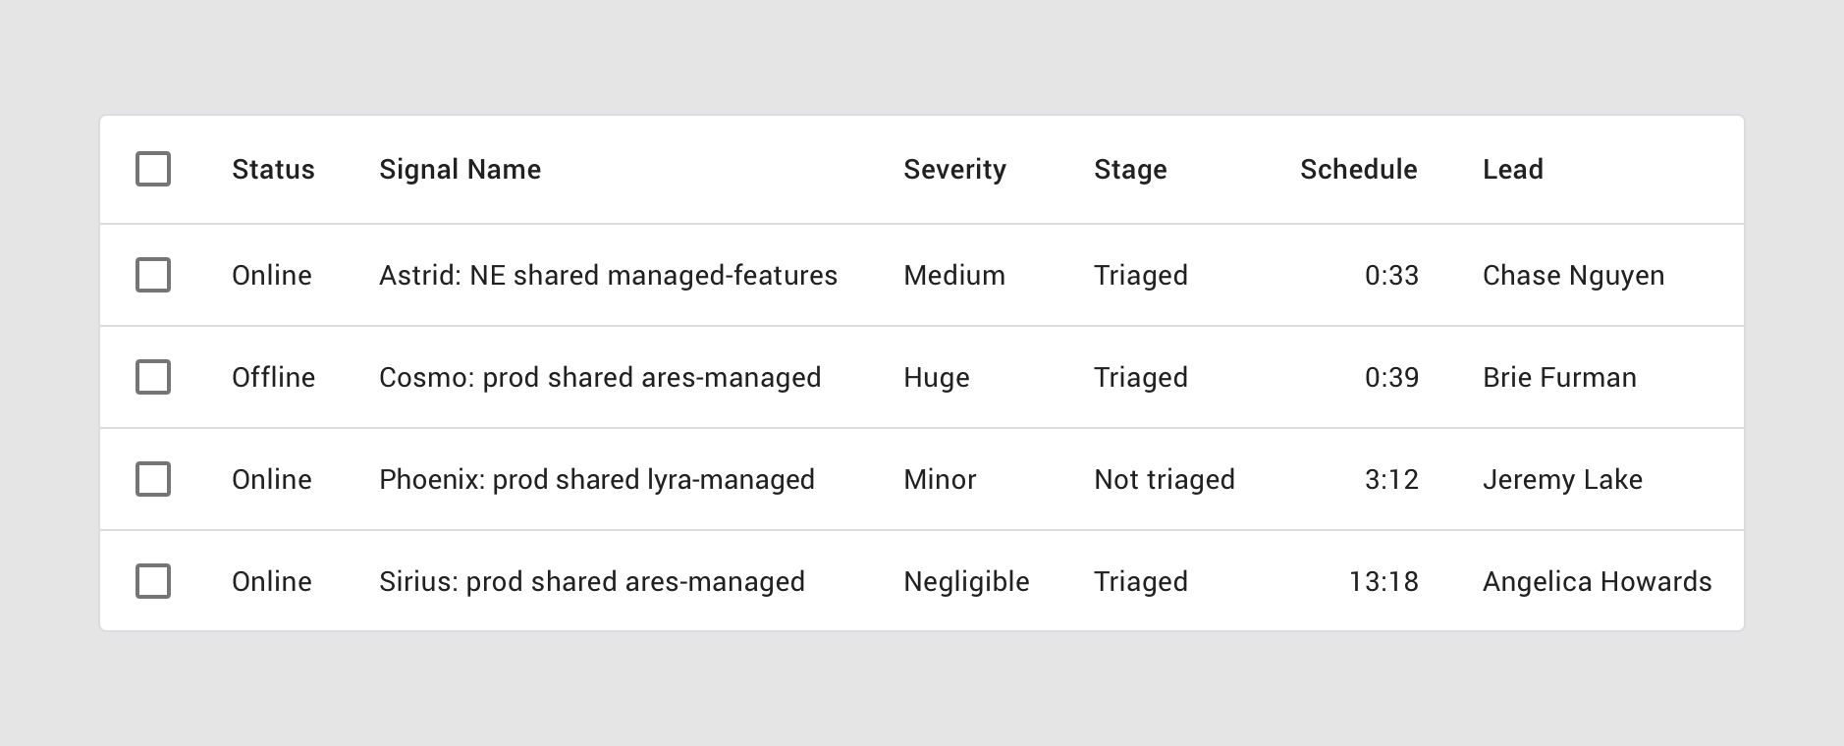Check the checkbox next to Phoenix signal
Viewport: 1844px width, 746px height.
[x=152, y=479]
